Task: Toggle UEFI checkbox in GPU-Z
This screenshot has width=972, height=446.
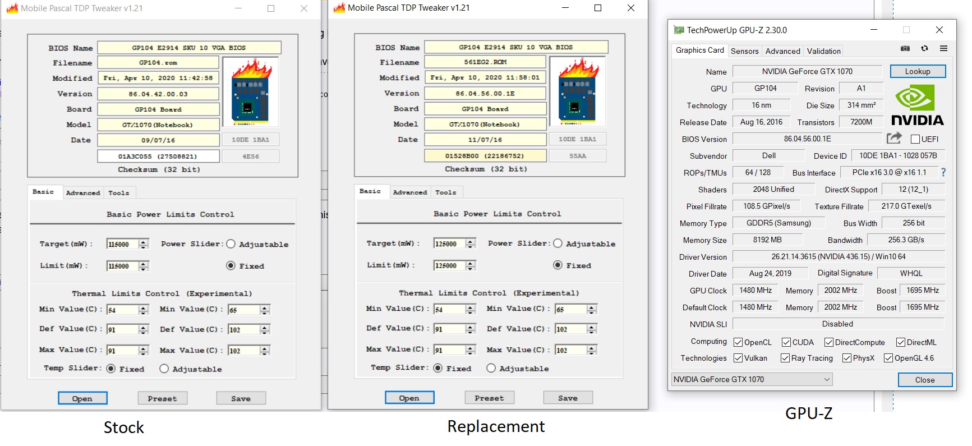Action: 915,139
